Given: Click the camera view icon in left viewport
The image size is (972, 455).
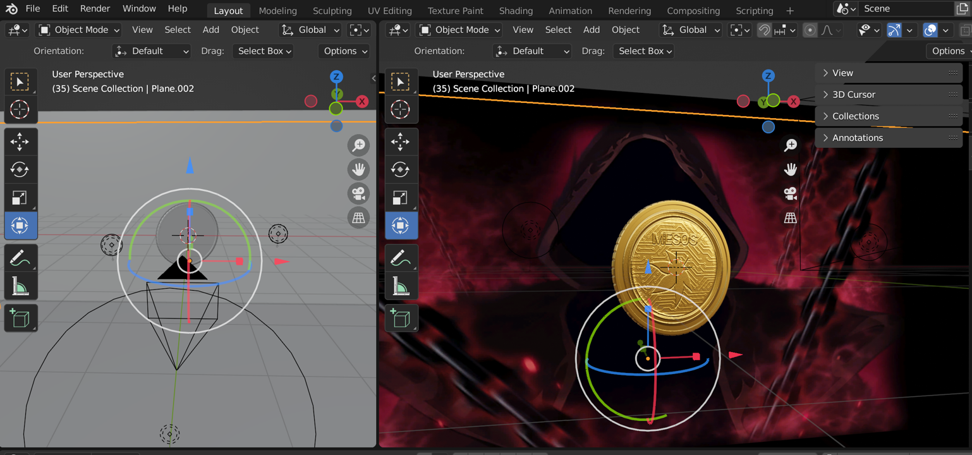Looking at the screenshot, I should point(359,193).
